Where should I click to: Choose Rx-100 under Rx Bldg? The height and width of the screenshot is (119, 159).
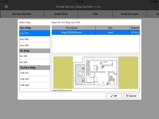pos(35,56)
